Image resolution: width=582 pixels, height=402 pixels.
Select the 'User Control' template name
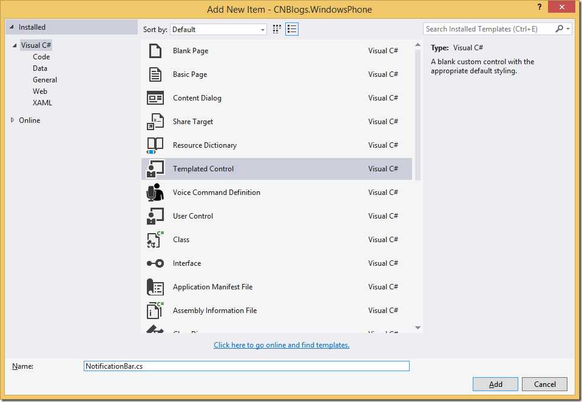pyautogui.click(x=192, y=216)
